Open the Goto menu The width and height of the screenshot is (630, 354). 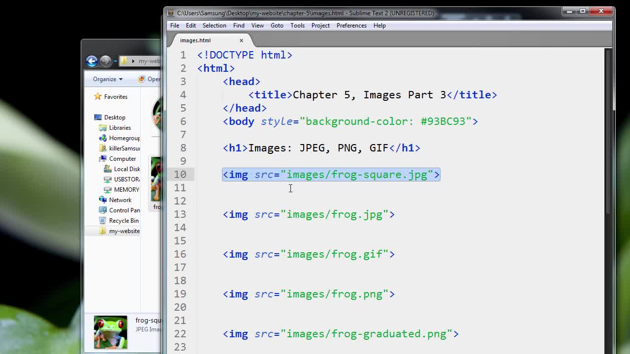(277, 26)
